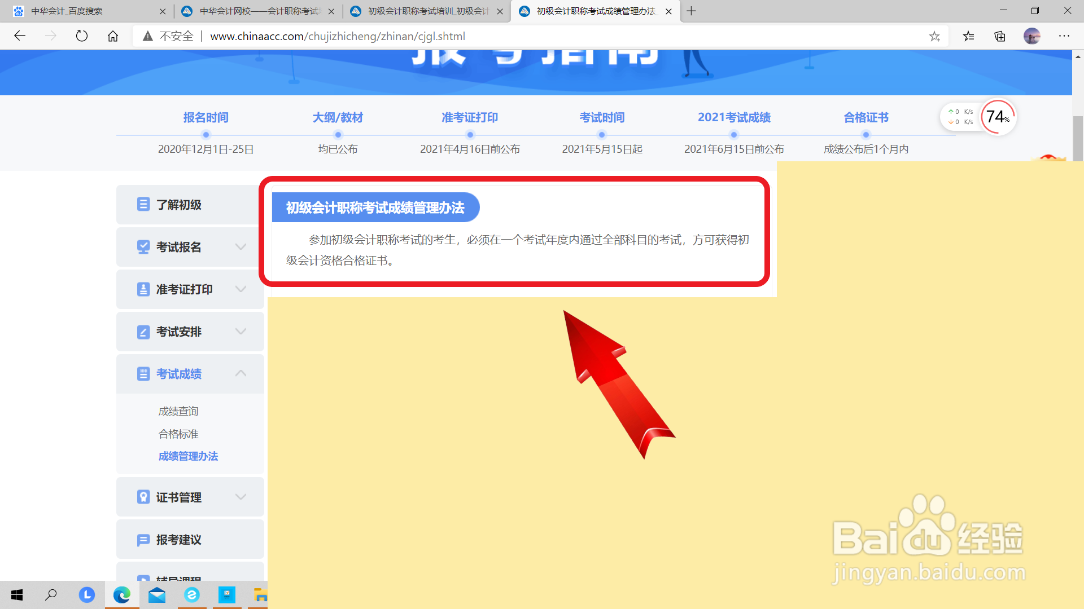The height and width of the screenshot is (609, 1084).
Task: Click the 2021考试成绩 timeline marker dot
Action: [734, 135]
